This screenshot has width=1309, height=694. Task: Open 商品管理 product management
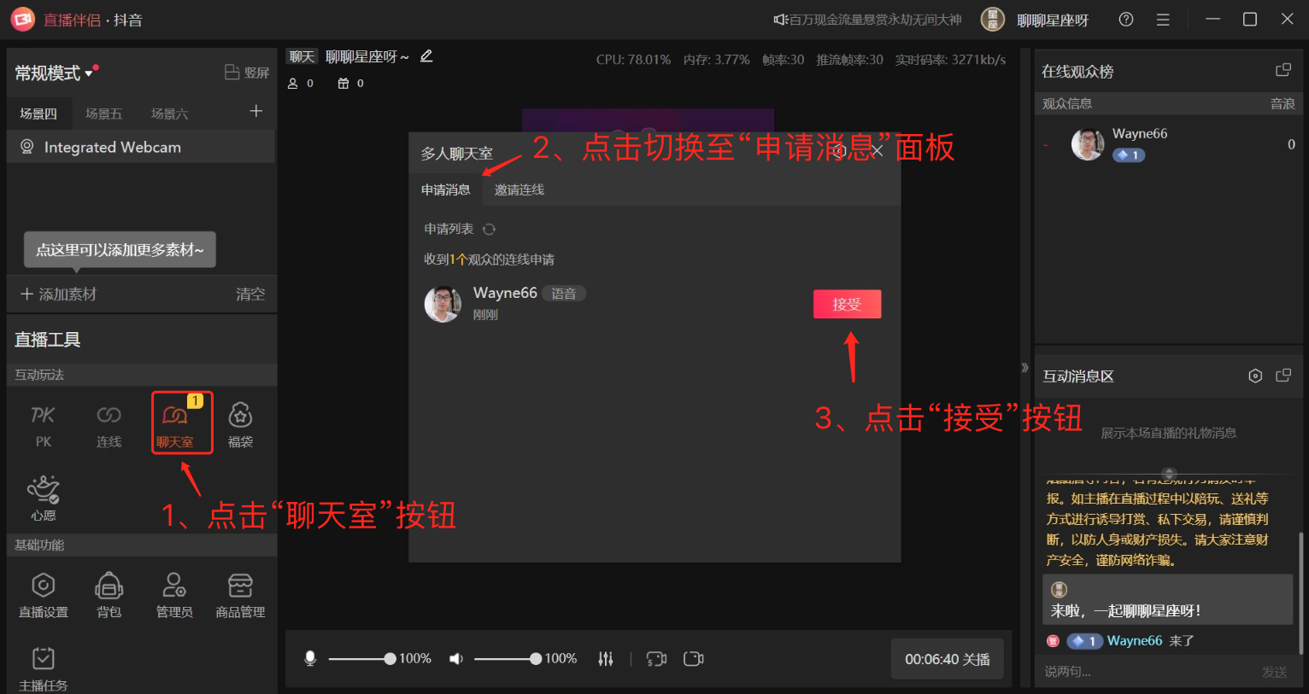240,594
